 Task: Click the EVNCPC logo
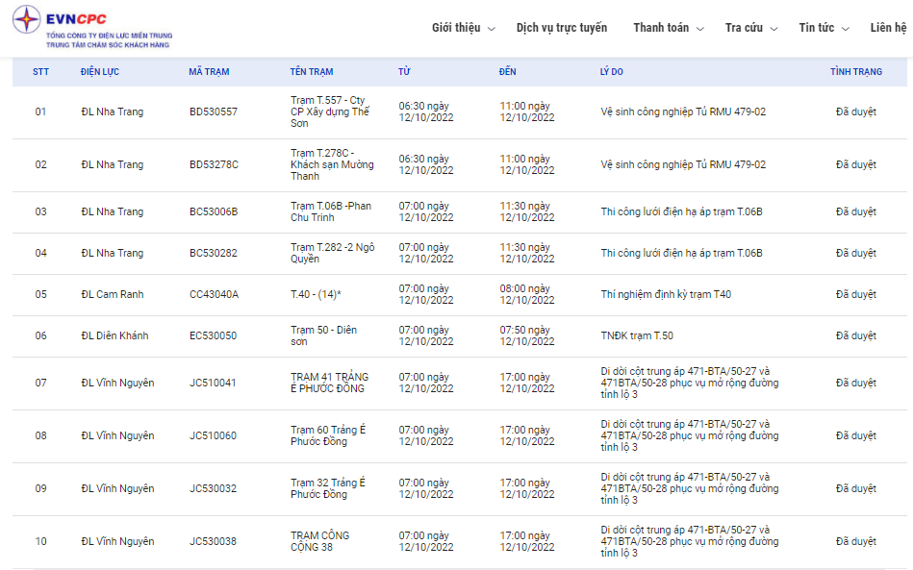[x=93, y=28]
